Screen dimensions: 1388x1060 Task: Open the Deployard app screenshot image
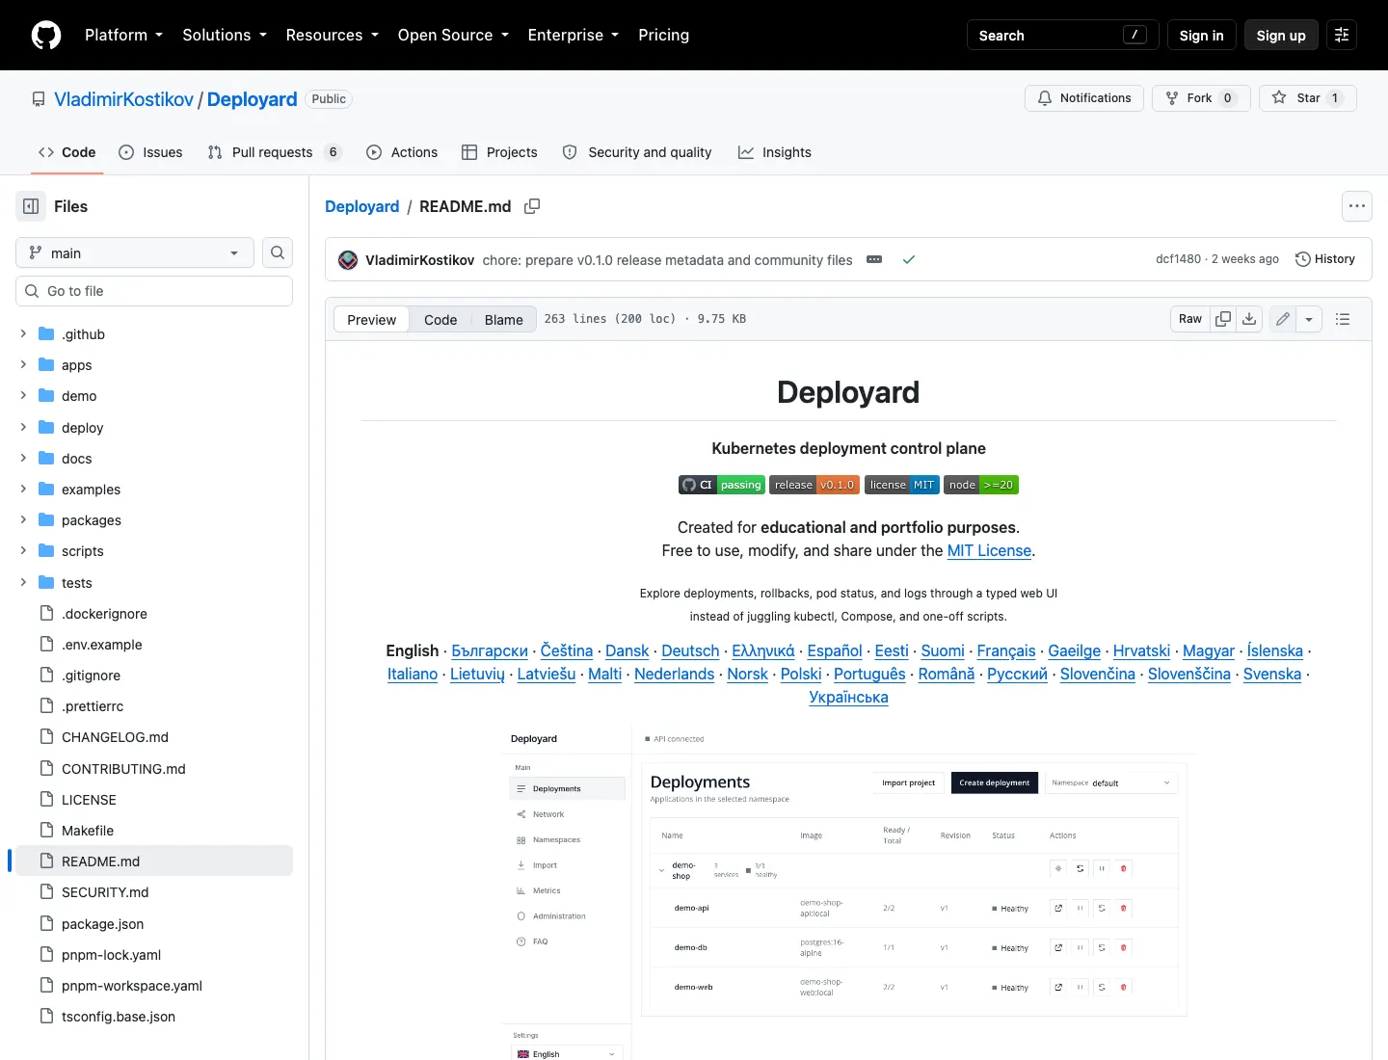[848, 891]
